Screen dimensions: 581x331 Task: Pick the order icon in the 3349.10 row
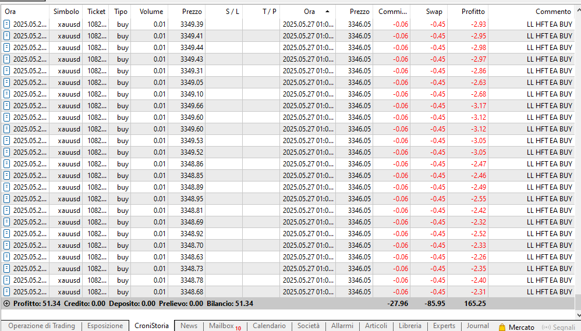tap(6, 94)
